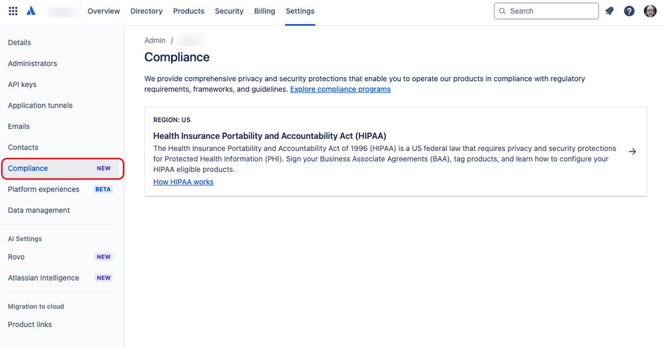Open Rovo AI settings
This screenshot has width=665, height=347.
pos(16,257)
